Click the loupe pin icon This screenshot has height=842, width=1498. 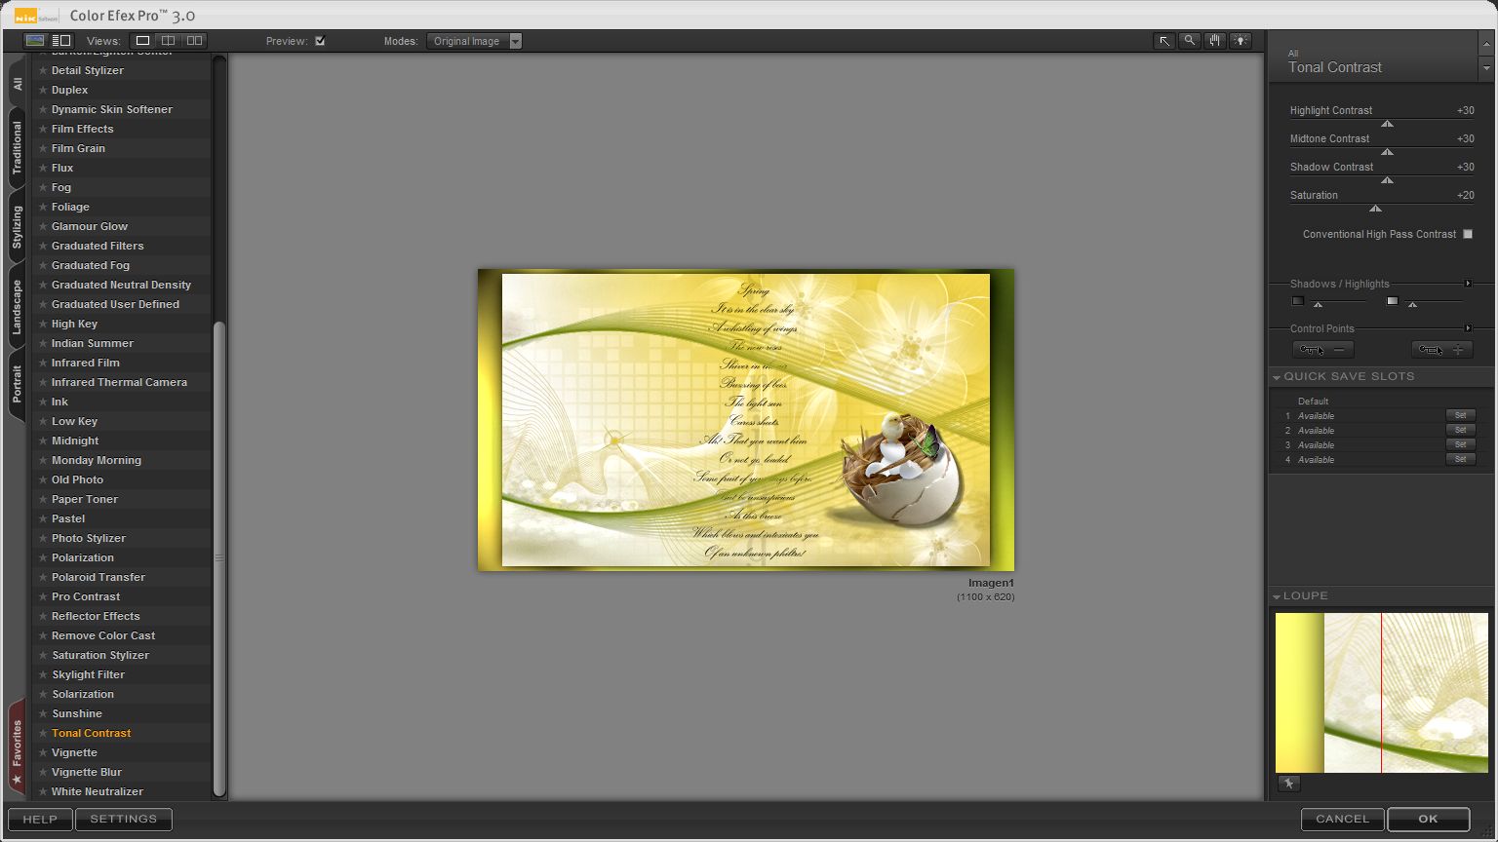(1288, 784)
